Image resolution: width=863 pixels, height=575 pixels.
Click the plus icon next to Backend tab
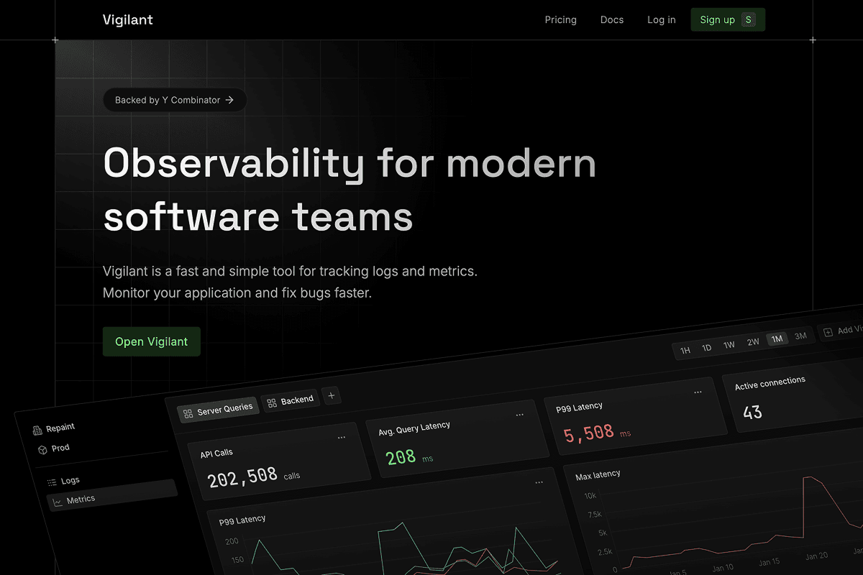[331, 395]
